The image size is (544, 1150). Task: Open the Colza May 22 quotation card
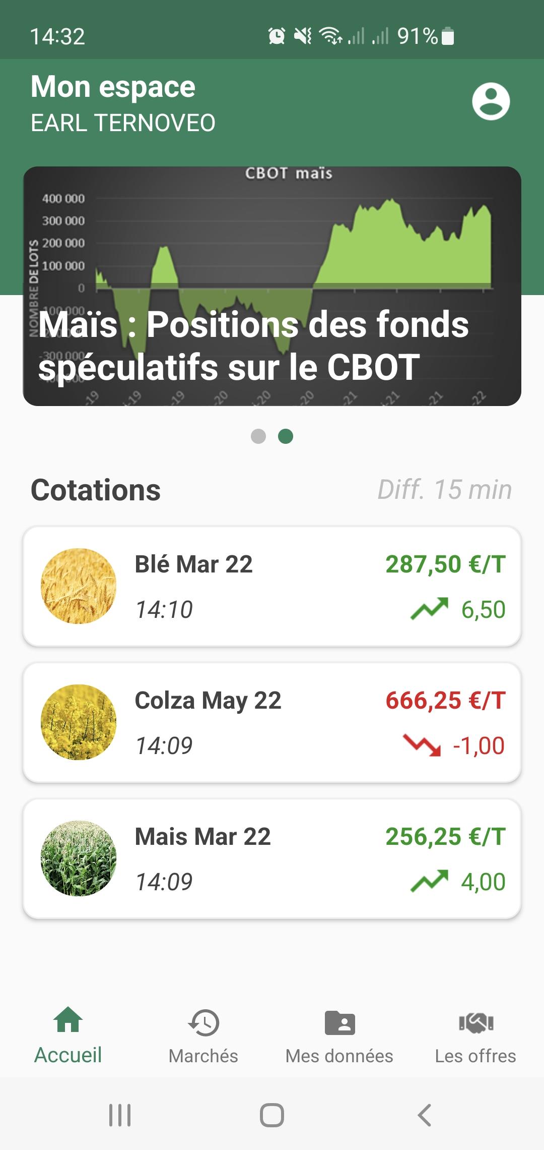click(272, 722)
